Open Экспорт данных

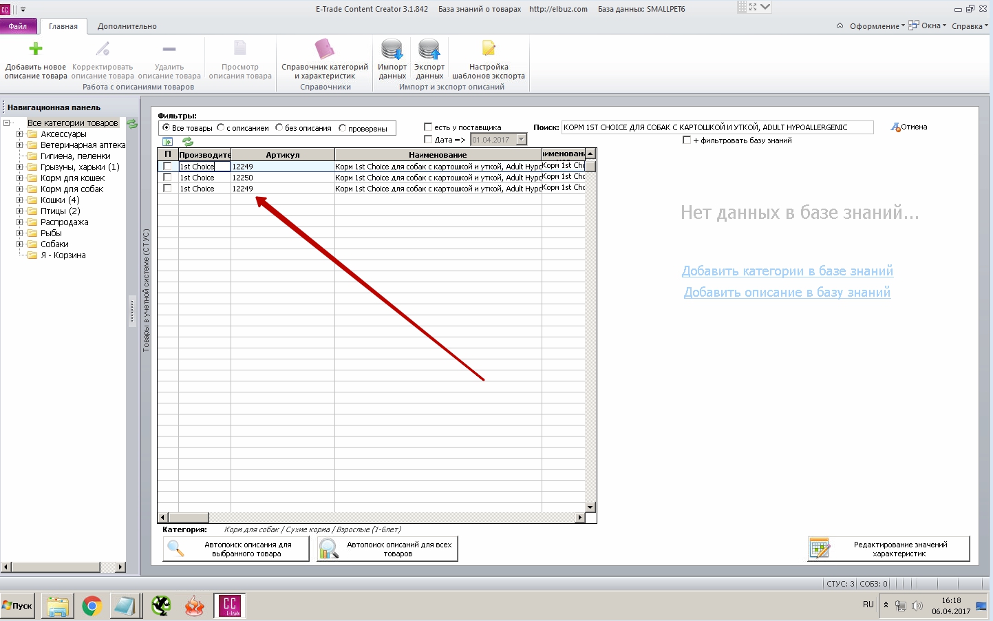(x=429, y=61)
